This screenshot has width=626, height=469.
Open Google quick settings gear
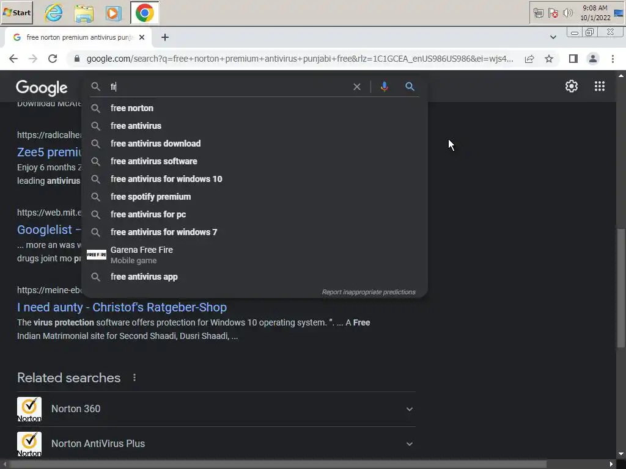click(x=572, y=86)
